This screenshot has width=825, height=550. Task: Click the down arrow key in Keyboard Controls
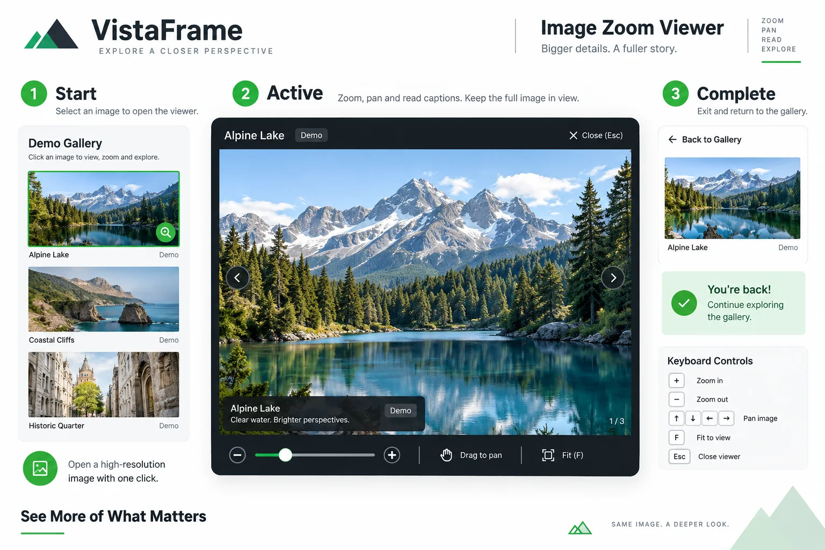(693, 418)
